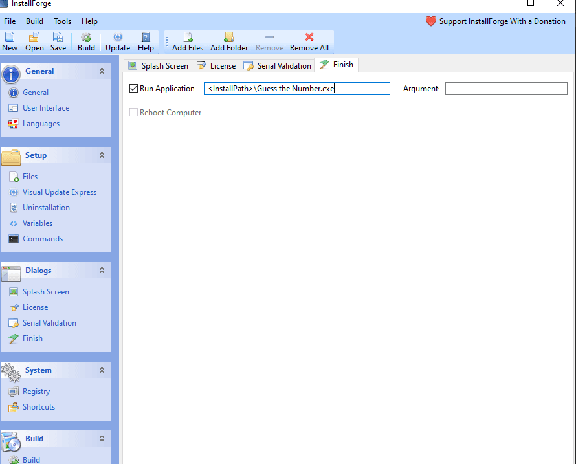Uncheck the Run Application checkbox
This screenshot has width=576, height=464.
click(134, 89)
